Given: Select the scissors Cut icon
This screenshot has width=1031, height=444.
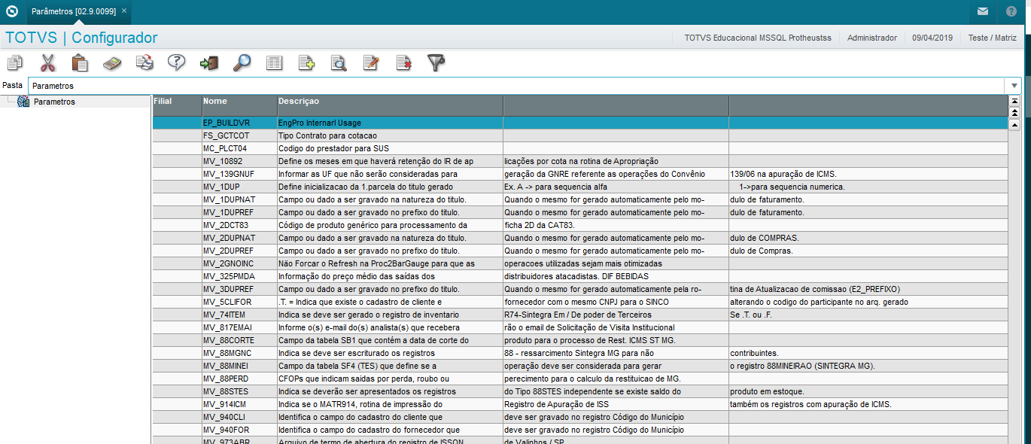Looking at the screenshot, I should click(x=47, y=63).
